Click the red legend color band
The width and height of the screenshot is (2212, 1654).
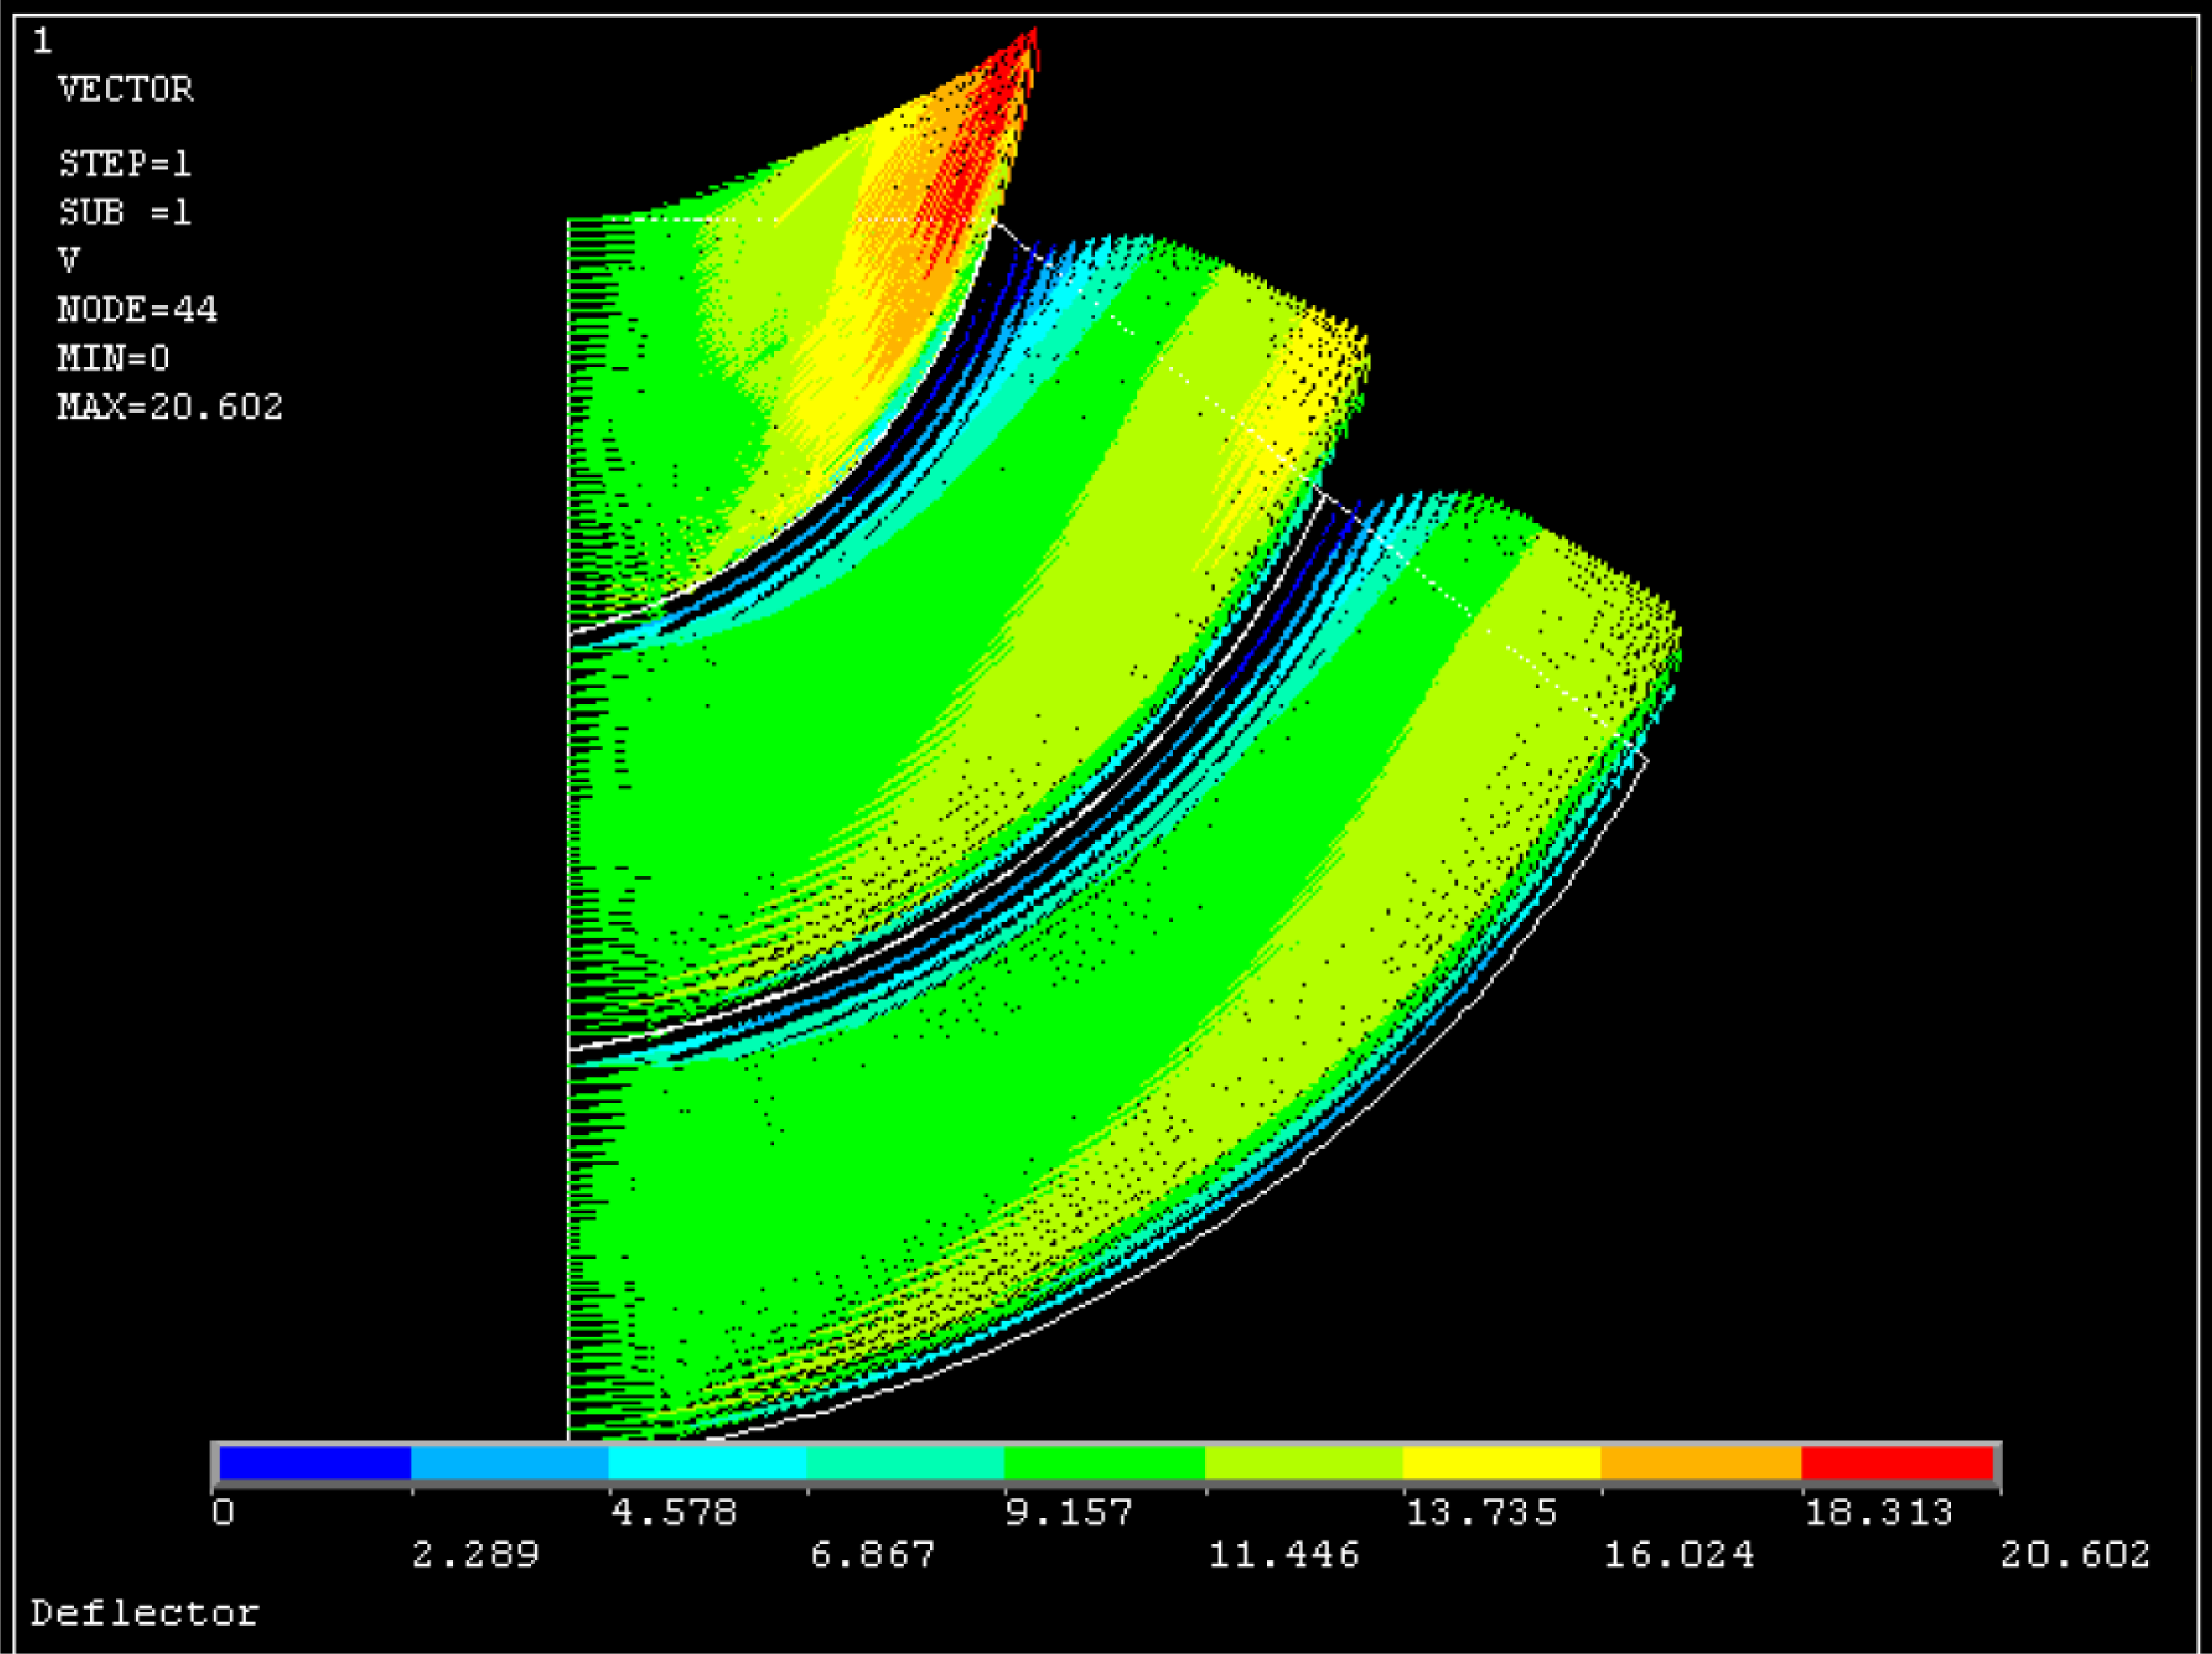point(1896,1463)
